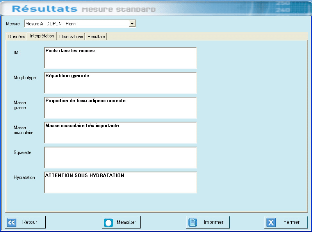This screenshot has height=232, width=312.
Task: Select the Masse musculaire text box
Action: click(121, 133)
